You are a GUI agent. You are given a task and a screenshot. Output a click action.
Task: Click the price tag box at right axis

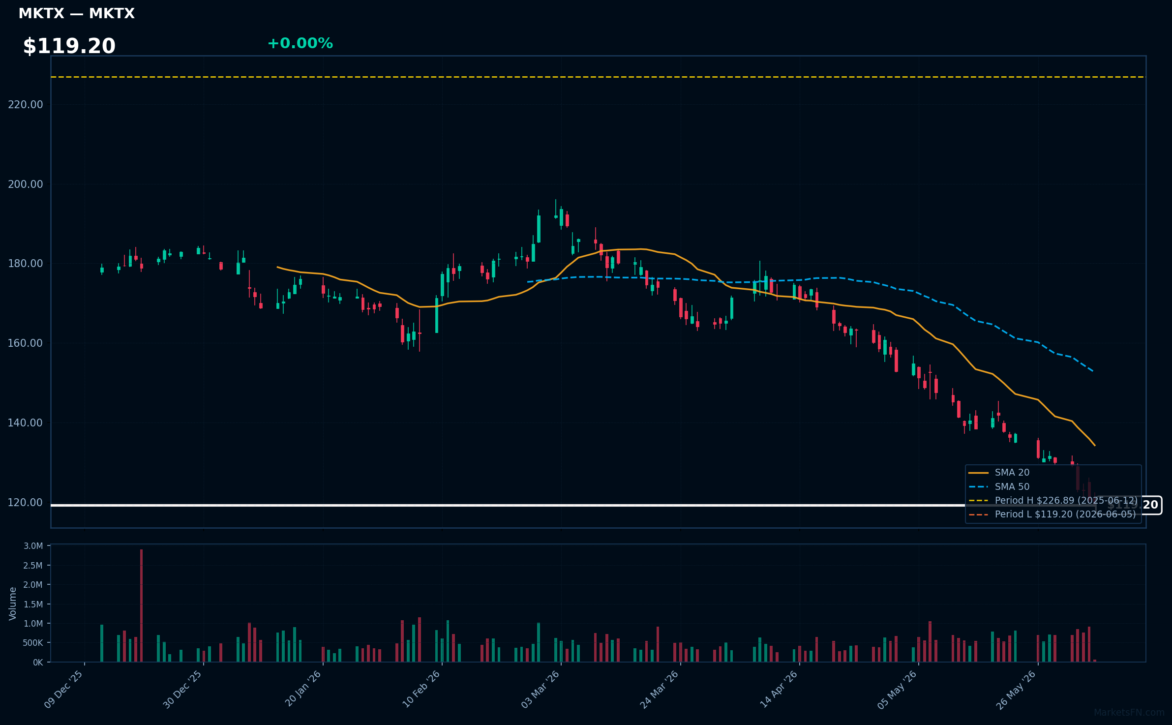click(1129, 505)
